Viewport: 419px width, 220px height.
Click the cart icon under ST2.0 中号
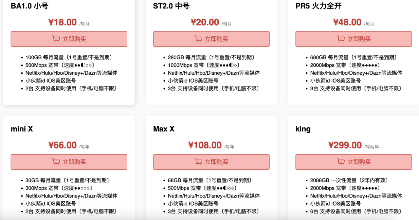point(198,39)
